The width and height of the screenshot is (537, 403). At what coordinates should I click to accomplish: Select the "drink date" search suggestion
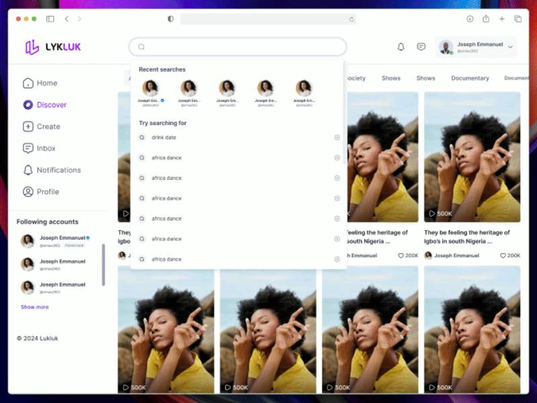point(164,138)
